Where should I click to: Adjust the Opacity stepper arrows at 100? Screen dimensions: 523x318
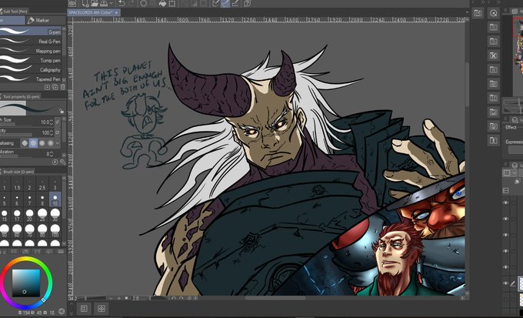coord(52,133)
